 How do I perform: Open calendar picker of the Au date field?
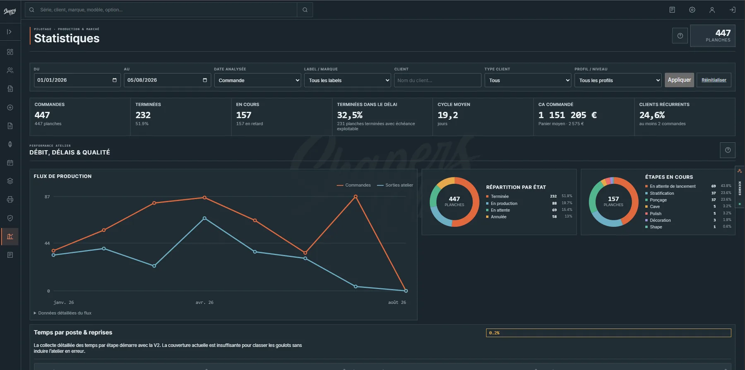(x=205, y=80)
